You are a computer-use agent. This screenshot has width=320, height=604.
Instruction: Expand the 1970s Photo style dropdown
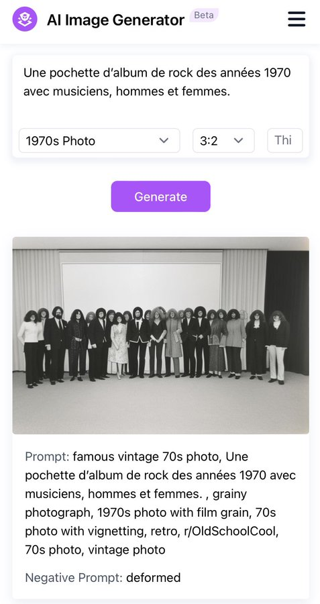tap(99, 141)
